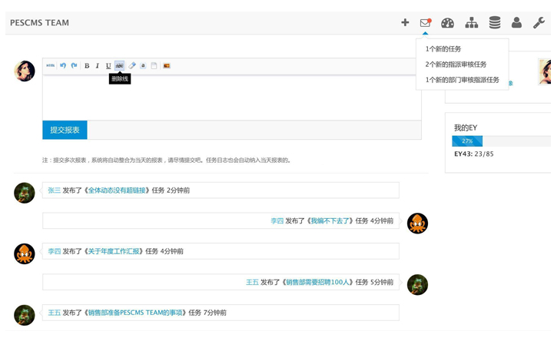Viewport: 554px width, 341px height.
Task: Open the wrench settings icon
Action: coord(539,22)
